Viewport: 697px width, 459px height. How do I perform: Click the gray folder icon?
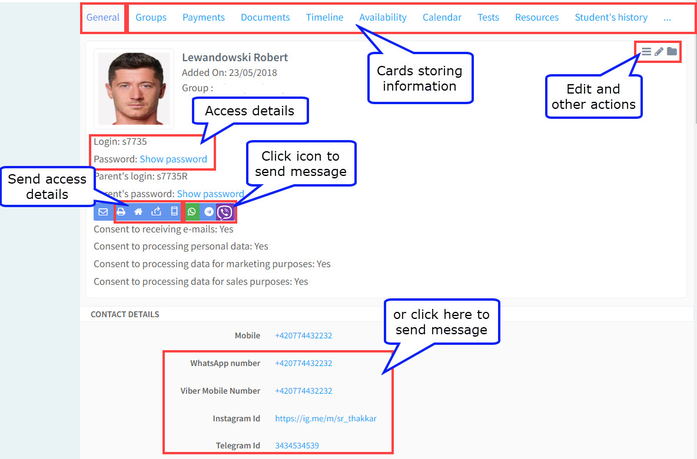(x=672, y=52)
